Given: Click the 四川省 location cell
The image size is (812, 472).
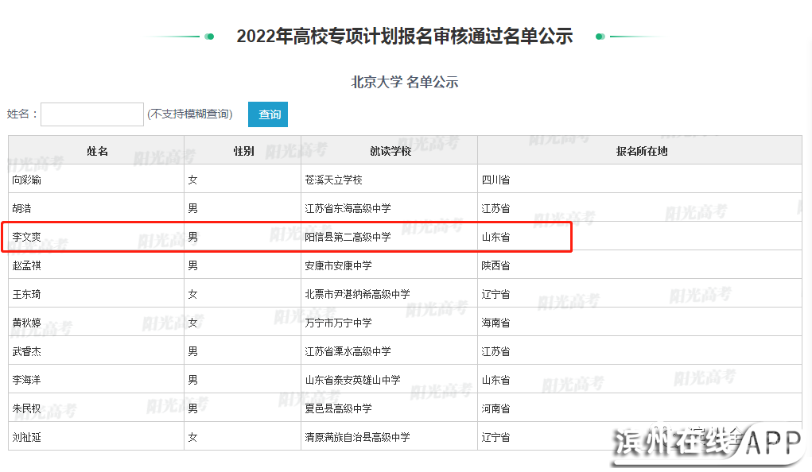Looking at the screenshot, I should tap(495, 180).
